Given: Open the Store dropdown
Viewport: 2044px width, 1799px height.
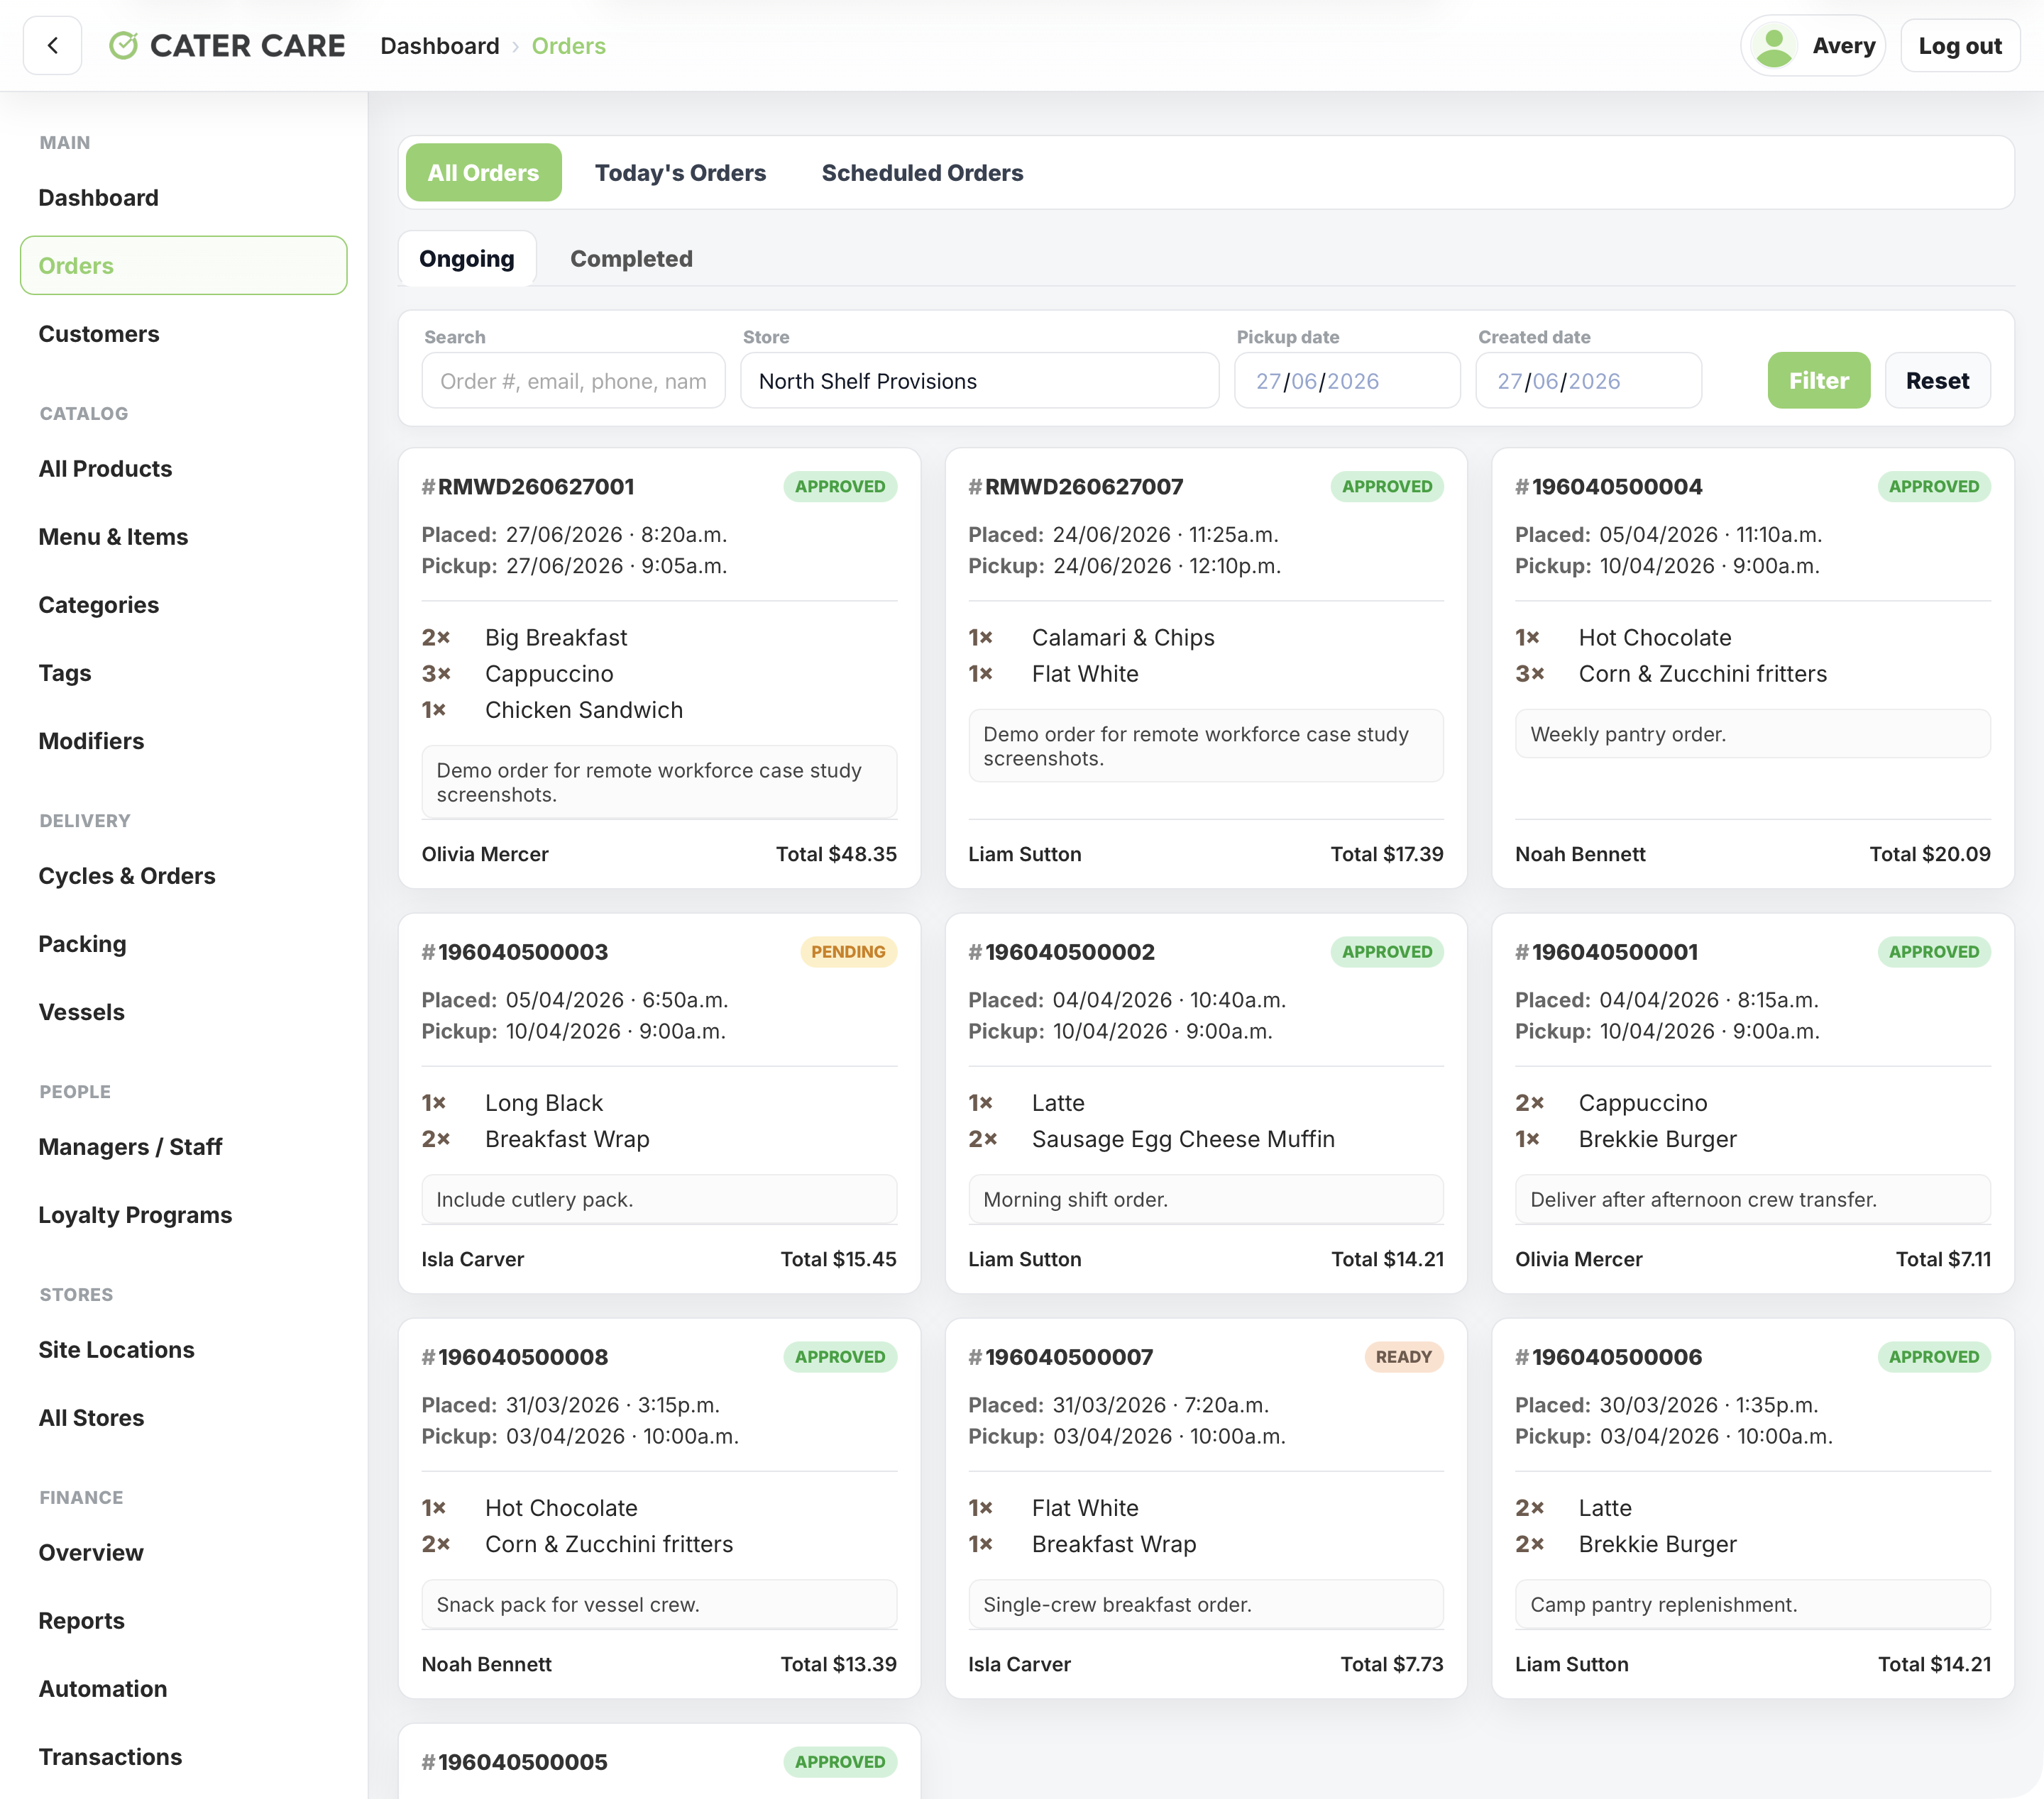Looking at the screenshot, I should 980,381.
